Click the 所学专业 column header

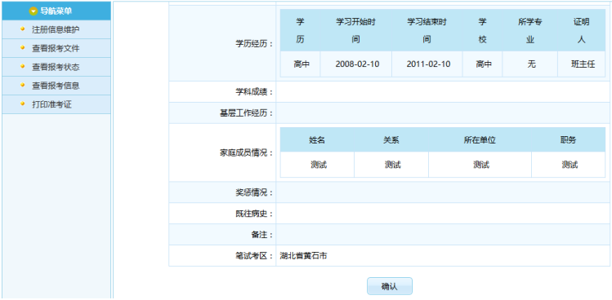[x=530, y=30]
